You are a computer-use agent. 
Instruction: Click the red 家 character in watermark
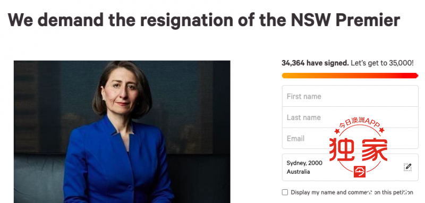point(375,150)
